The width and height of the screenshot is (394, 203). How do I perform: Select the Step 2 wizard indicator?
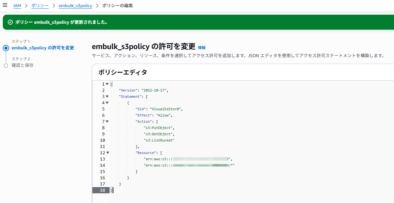pos(6,66)
